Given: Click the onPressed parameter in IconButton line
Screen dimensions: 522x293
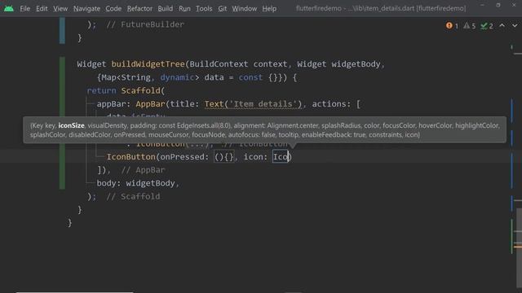Looking at the screenshot, I should [182, 157].
